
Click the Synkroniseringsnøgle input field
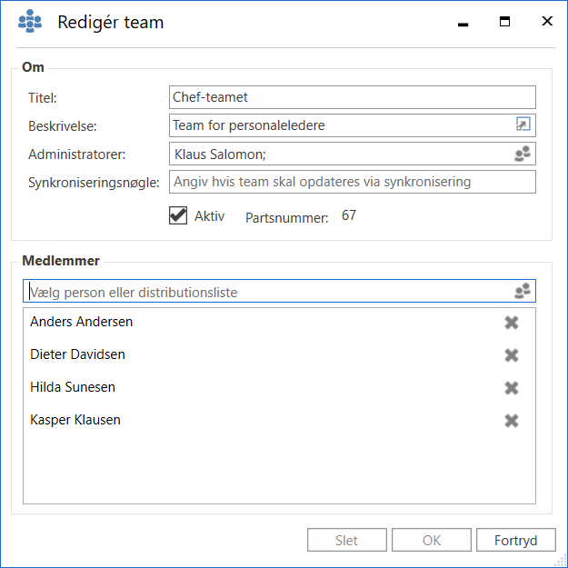[x=352, y=182]
